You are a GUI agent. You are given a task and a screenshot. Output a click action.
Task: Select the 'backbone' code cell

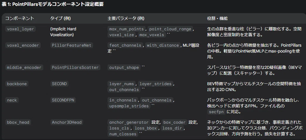coord(17,84)
